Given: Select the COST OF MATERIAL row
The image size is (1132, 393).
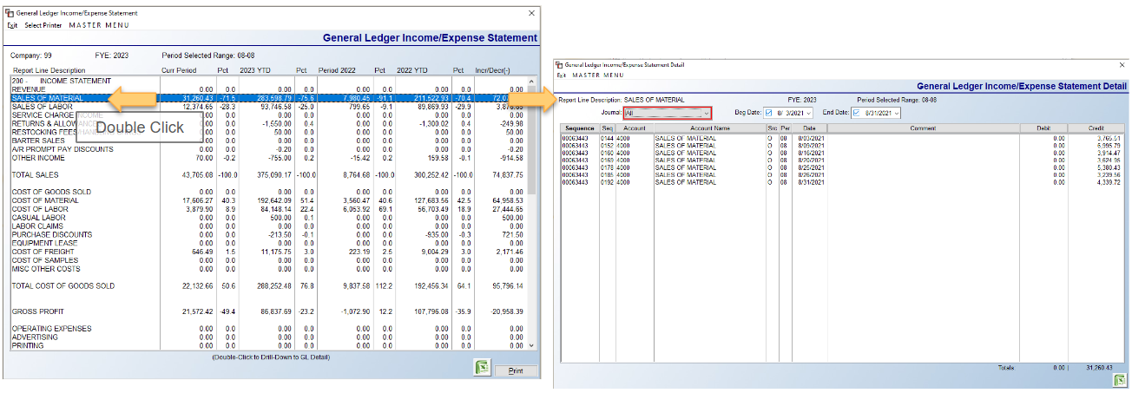Looking at the screenshot, I should (x=269, y=200).
